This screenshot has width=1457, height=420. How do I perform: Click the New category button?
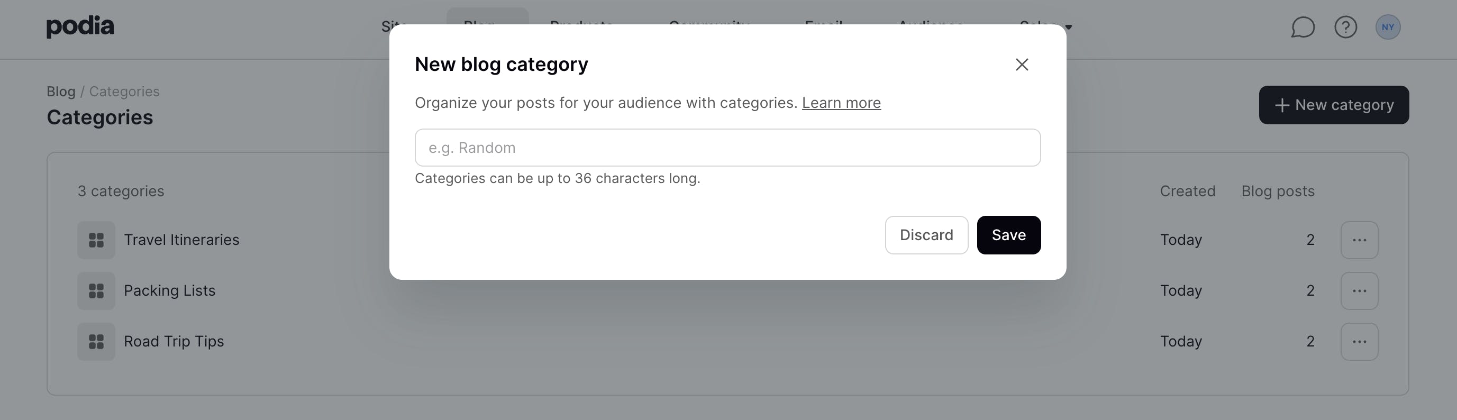[1334, 105]
